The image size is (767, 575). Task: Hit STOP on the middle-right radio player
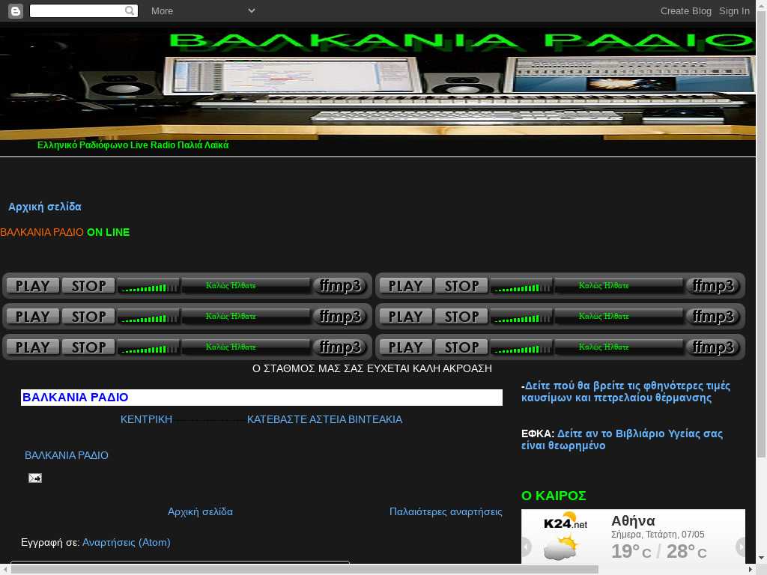[461, 317]
